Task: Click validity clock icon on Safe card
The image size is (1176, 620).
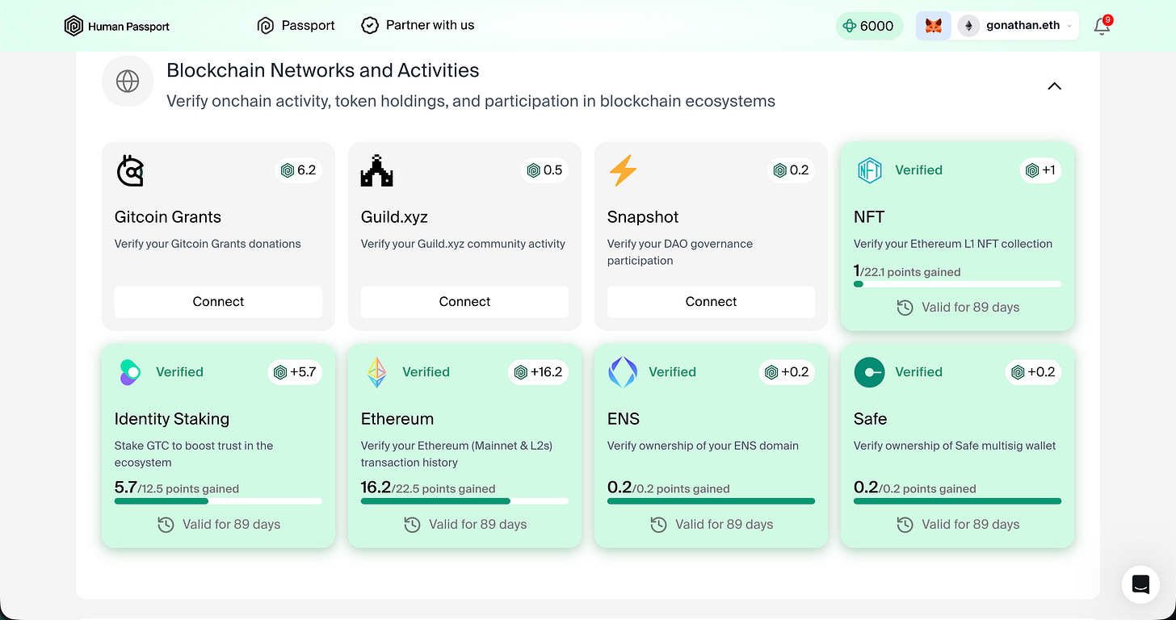Action: [x=905, y=525]
